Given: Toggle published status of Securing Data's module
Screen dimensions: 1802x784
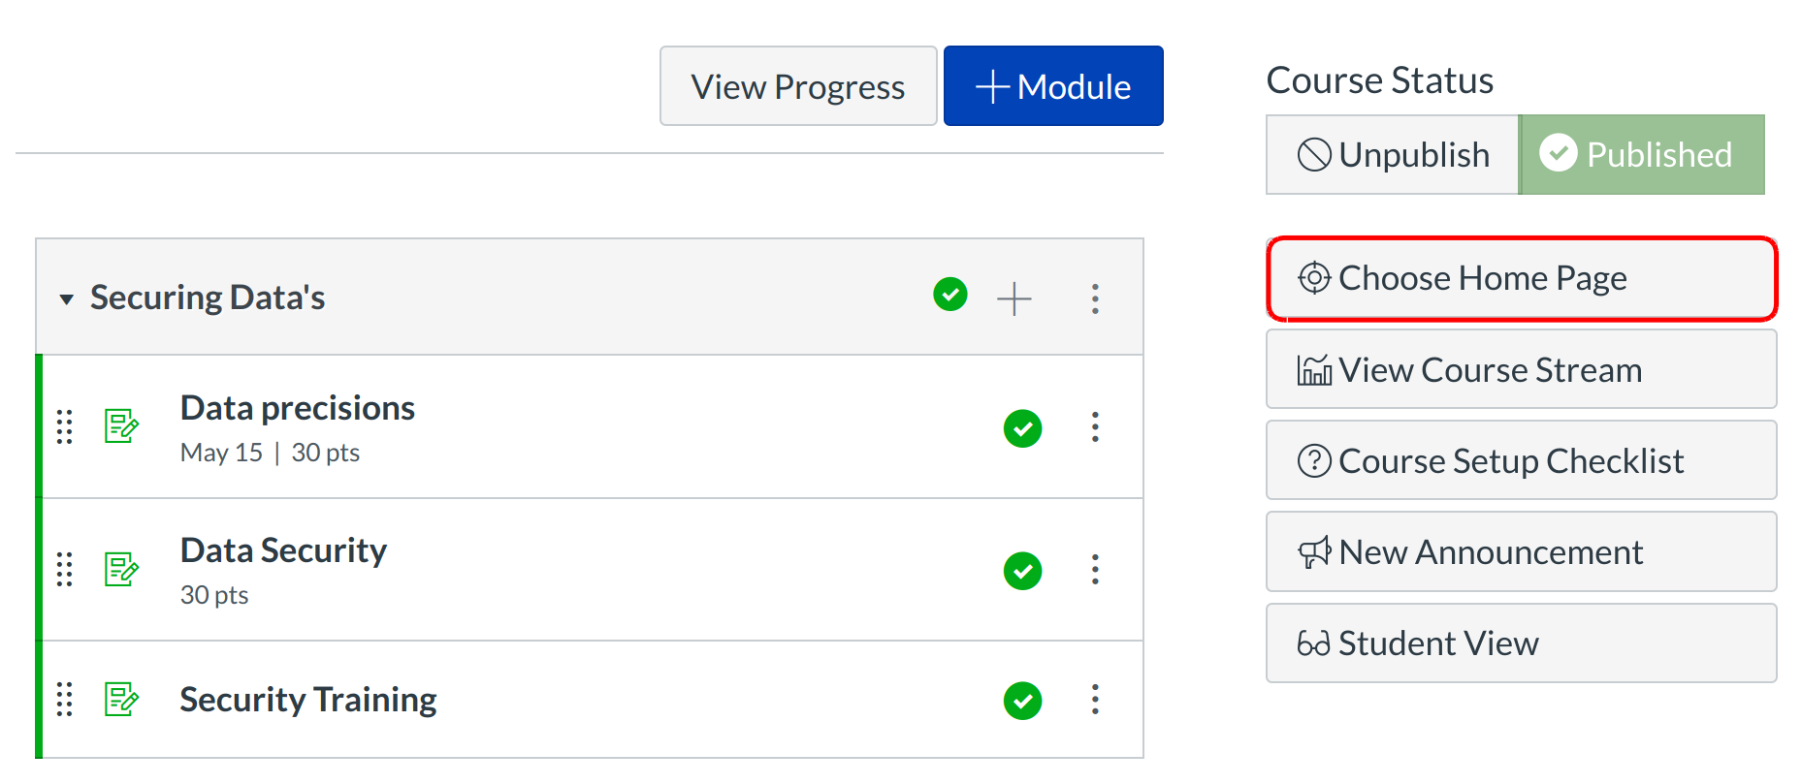Looking at the screenshot, I should point(949,295).
